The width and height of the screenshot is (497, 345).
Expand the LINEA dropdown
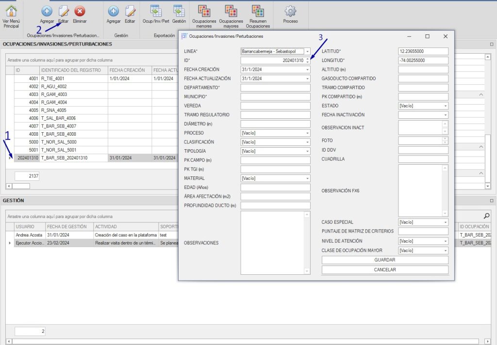pyautogui.click(x=307, y=51)
